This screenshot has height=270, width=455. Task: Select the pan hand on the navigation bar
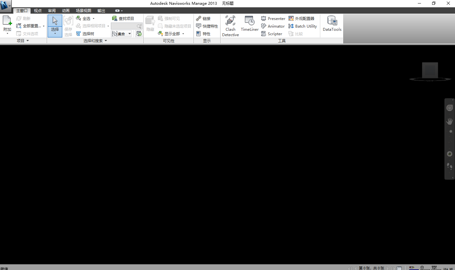(x=449, y=121)
